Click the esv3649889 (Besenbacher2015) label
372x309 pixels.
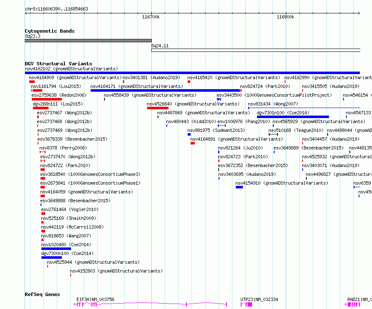(308, 148)
